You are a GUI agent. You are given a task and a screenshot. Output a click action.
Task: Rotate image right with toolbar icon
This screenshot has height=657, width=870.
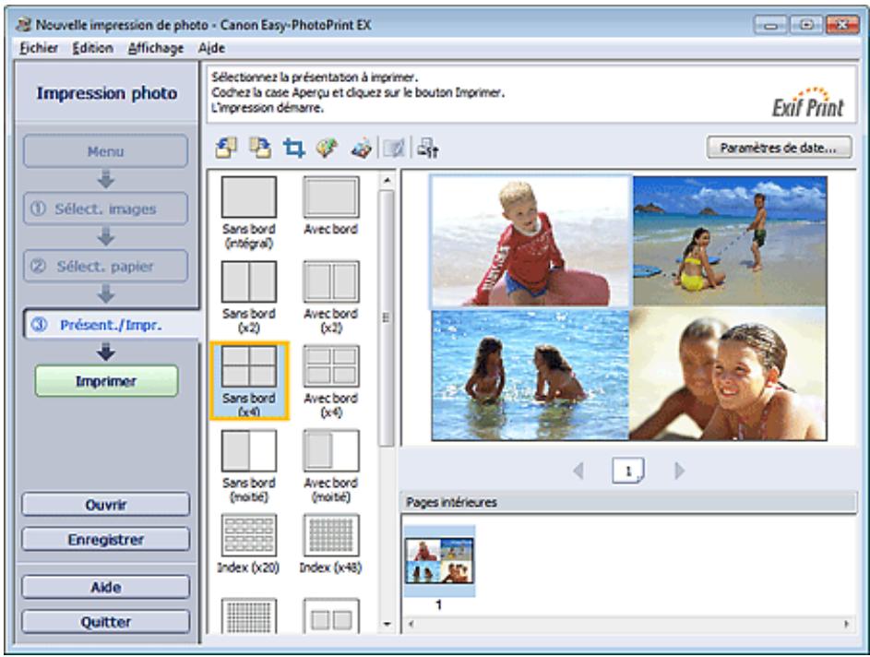pos(259,149)
